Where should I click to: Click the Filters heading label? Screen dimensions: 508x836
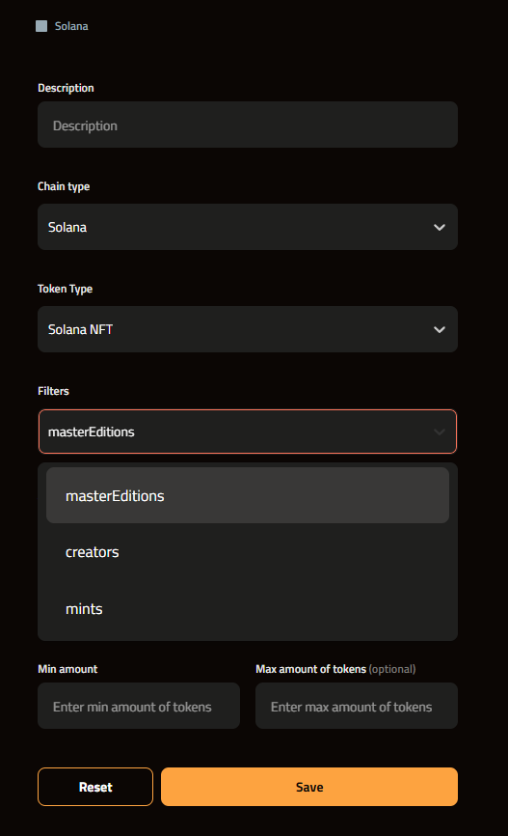[53, 391]
